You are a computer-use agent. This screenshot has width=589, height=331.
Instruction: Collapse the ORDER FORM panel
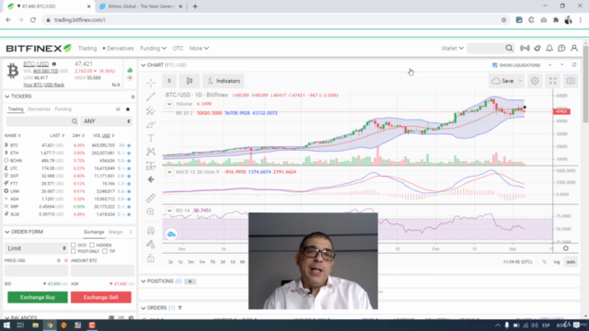click(x=6, y=232)
